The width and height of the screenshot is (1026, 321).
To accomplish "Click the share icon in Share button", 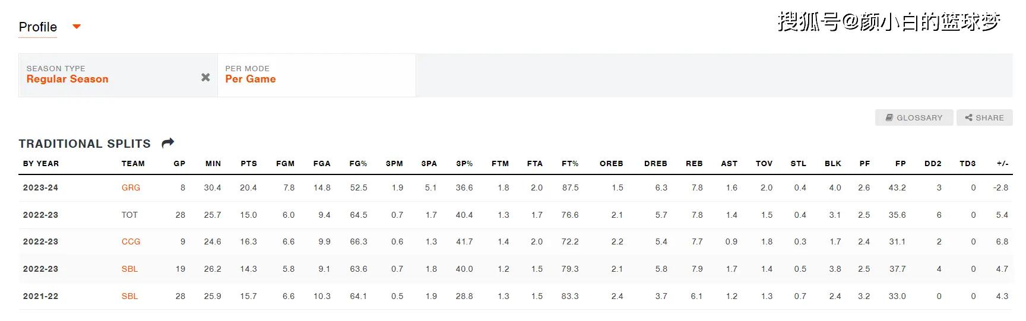I will click(968, 117).
